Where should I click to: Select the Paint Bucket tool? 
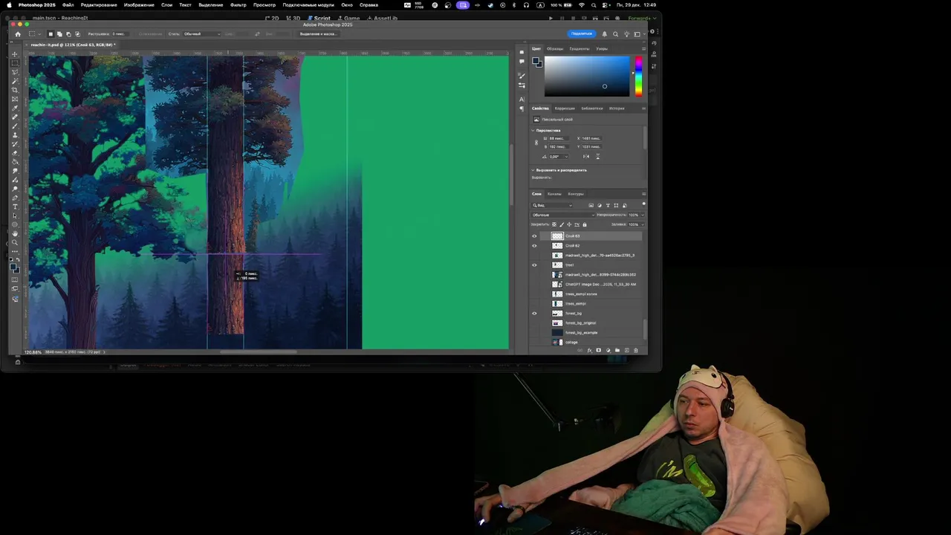tap(15, 162)
